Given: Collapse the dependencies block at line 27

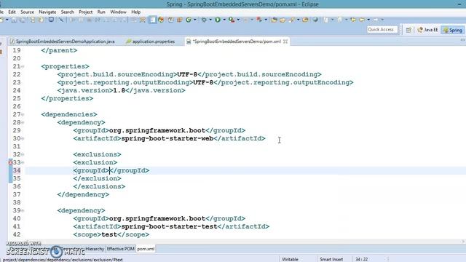Looking at the screenshot, I should click(23, 115).
